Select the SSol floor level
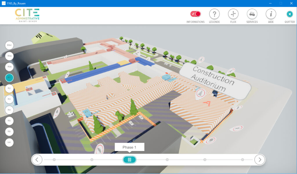Screen dimensions: 297x174 coord(9,45)
